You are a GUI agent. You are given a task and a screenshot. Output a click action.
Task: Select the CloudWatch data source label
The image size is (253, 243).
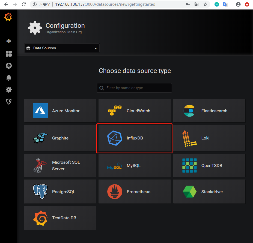[138, 111]
